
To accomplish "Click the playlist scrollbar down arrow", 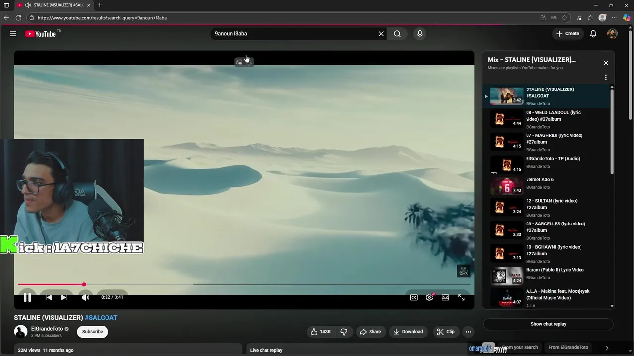I will (612, 306).
